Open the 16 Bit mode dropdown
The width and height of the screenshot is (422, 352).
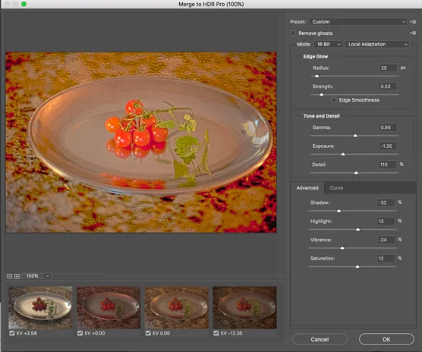tap(328, 44)
